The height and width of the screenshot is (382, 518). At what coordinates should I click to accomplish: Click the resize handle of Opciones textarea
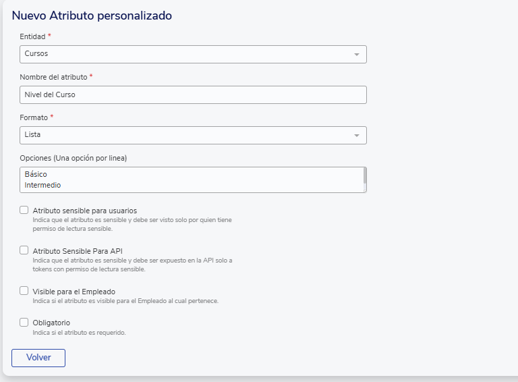click(365, 191)
